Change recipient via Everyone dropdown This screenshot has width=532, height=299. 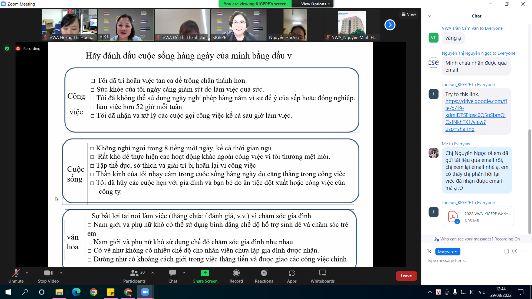(448, 251)
